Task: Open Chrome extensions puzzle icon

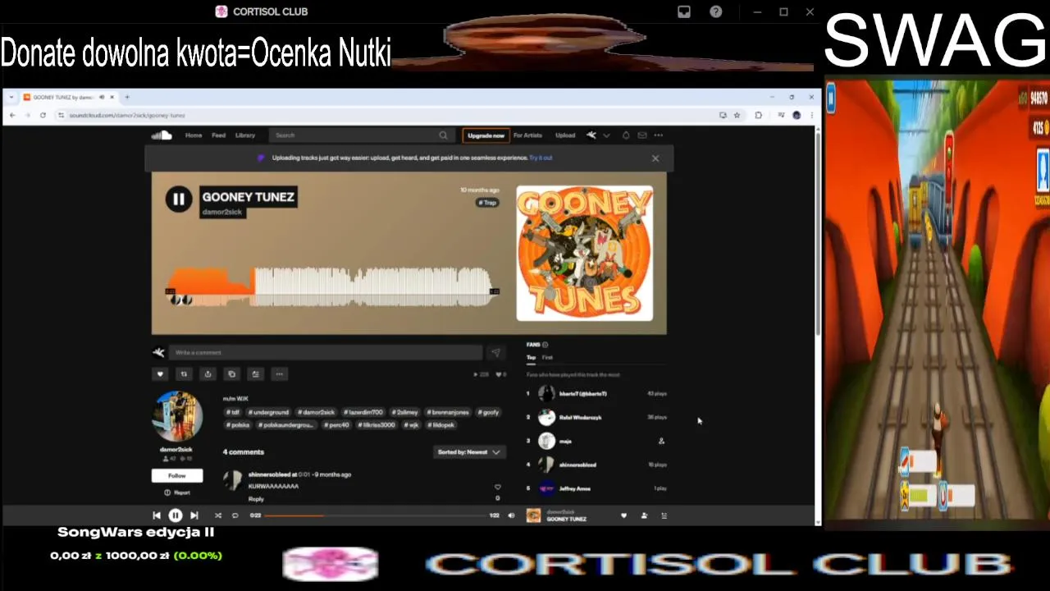Action: [758, 115]
